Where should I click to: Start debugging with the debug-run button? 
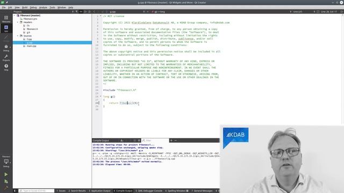(x=6, y=181)
